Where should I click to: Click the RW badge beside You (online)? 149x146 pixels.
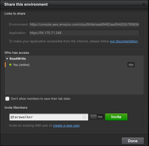point(131,65)
